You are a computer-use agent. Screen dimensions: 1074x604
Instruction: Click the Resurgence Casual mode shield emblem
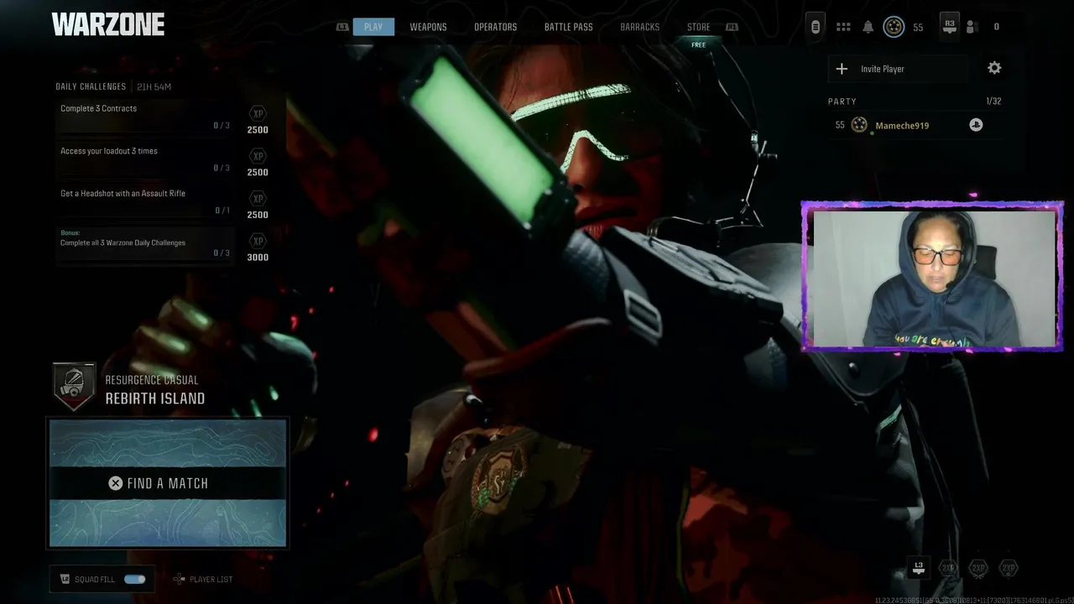coord(74,387)
